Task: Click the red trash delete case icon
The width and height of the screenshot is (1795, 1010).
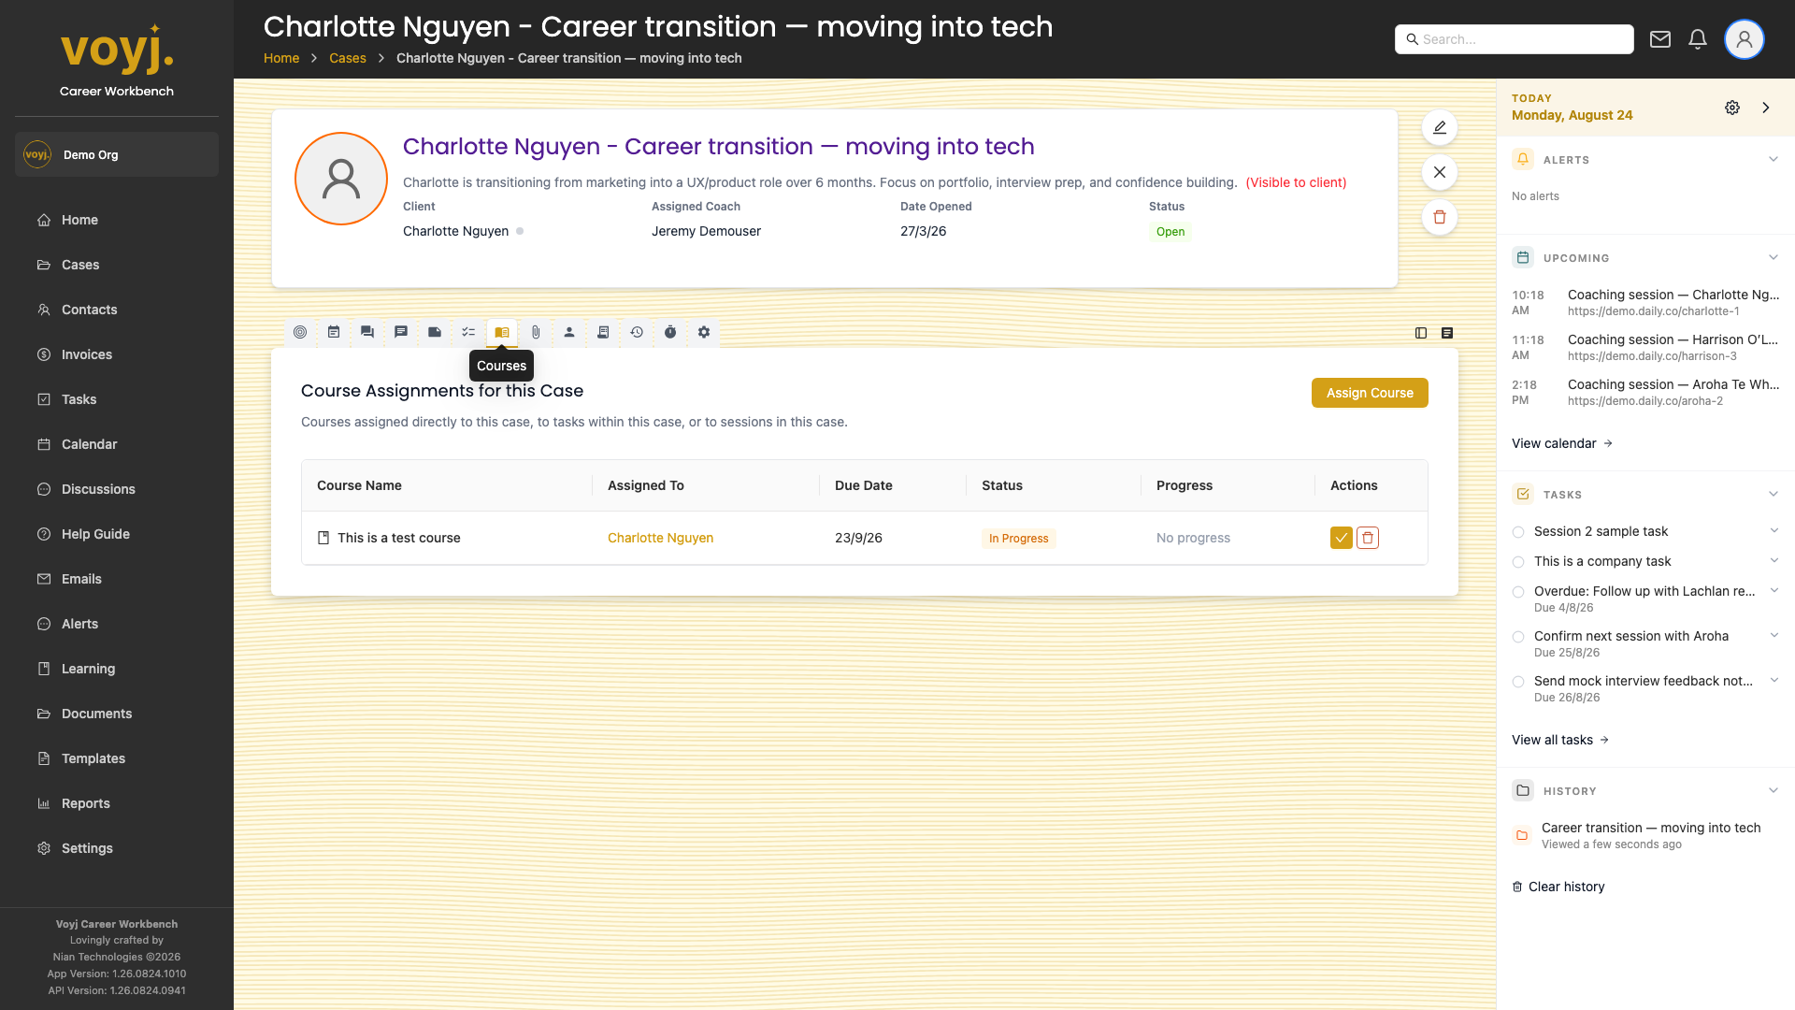Action: 1440,217
